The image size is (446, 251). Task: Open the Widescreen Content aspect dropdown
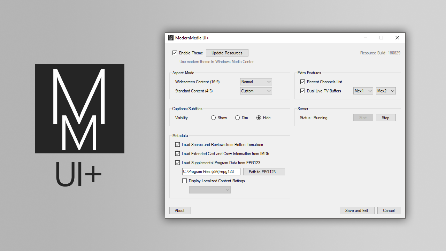coord(256,82)
